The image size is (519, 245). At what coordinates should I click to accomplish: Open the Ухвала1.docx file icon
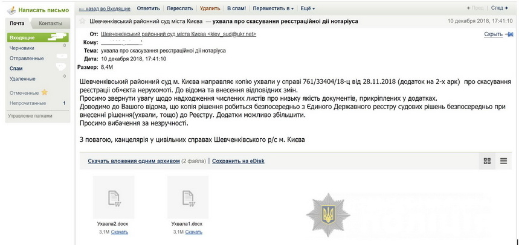tap(187, 197)
